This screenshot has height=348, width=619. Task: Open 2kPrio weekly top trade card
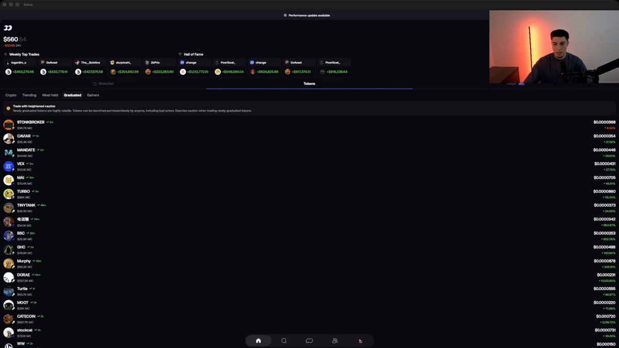point(159,68)
